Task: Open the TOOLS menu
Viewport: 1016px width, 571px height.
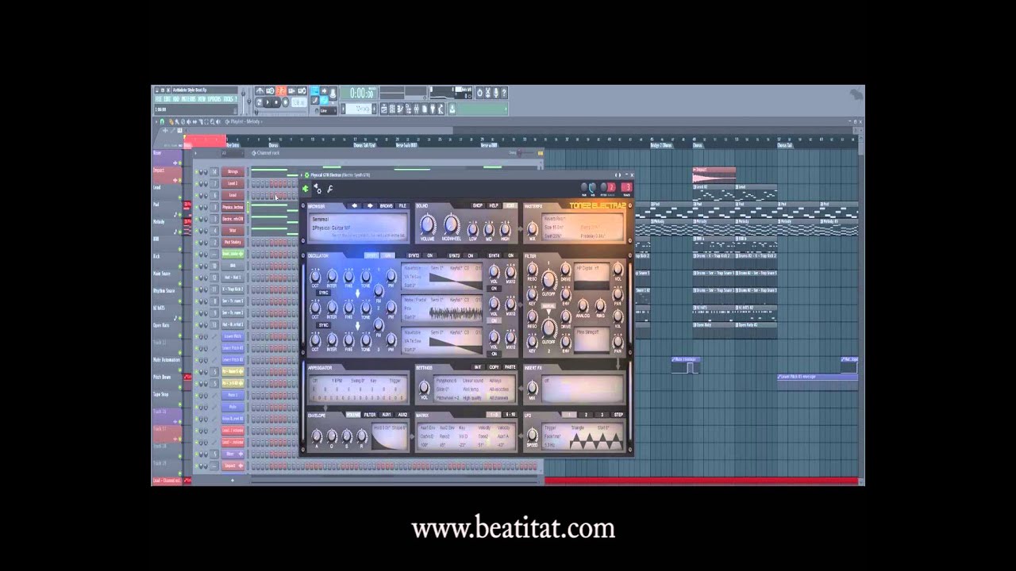Action: click(228, 99)
